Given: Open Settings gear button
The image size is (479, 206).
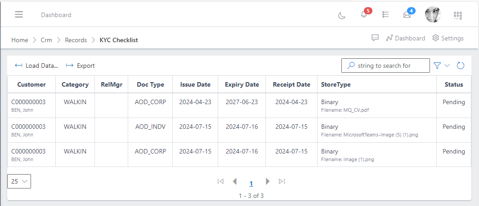Looking at the screenshot, I should pyautogui.click(x=448, y=38).
